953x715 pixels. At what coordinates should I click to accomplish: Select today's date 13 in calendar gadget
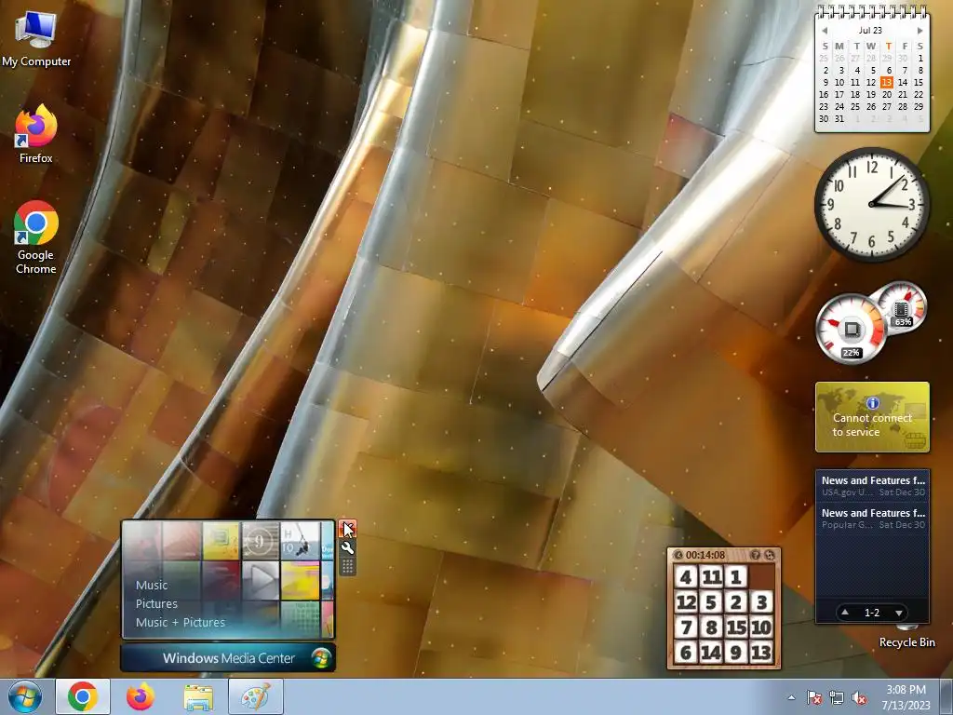tap(887, 82)
